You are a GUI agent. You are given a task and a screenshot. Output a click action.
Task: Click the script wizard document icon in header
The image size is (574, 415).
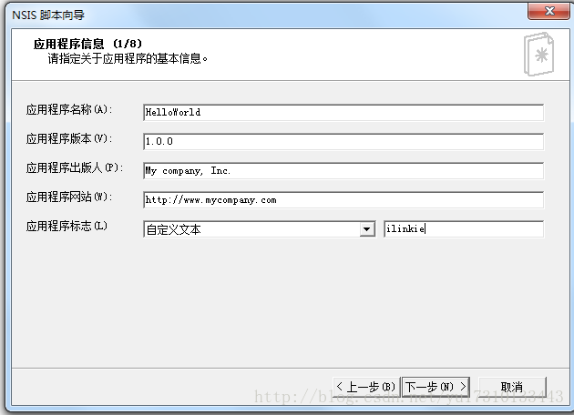tap(538, 54)
